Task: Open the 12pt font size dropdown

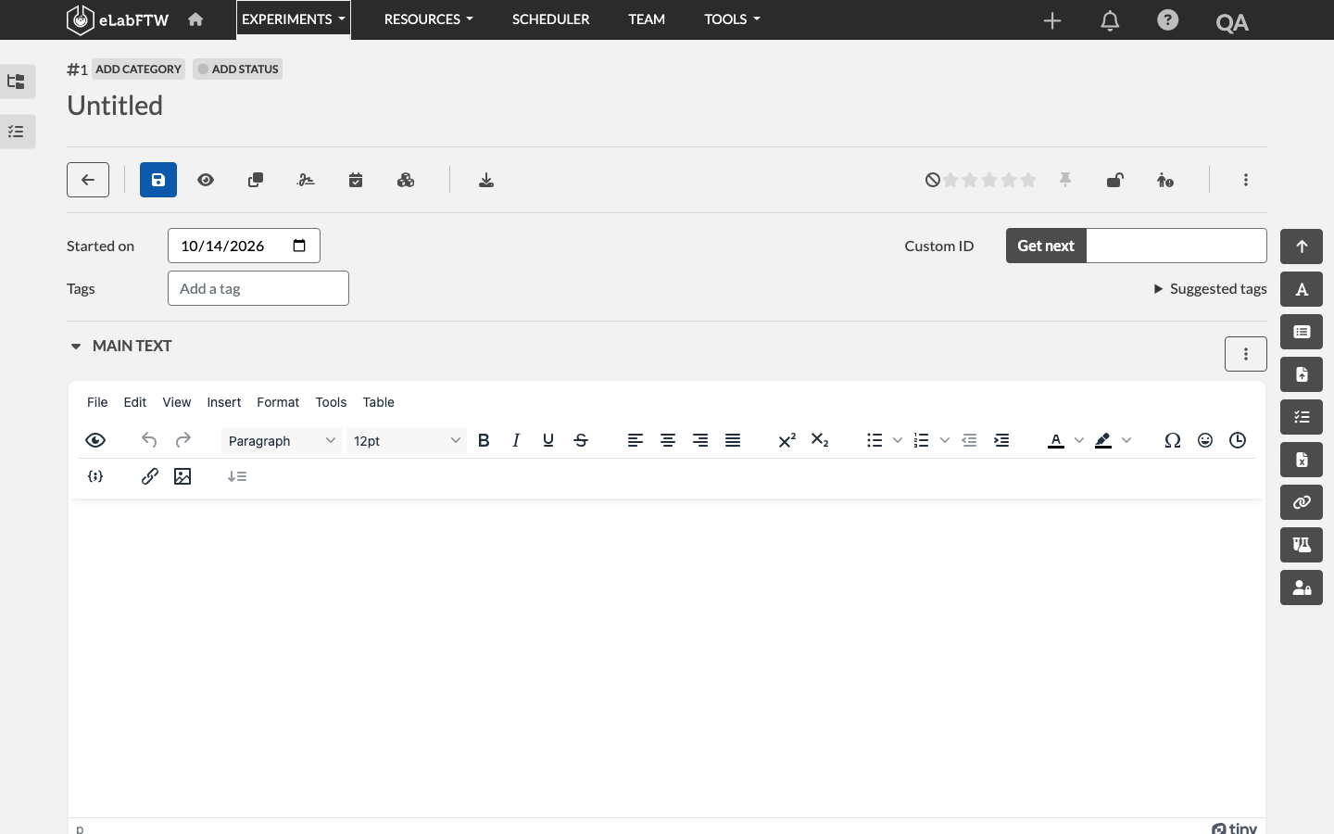Action: pos(407,440)
